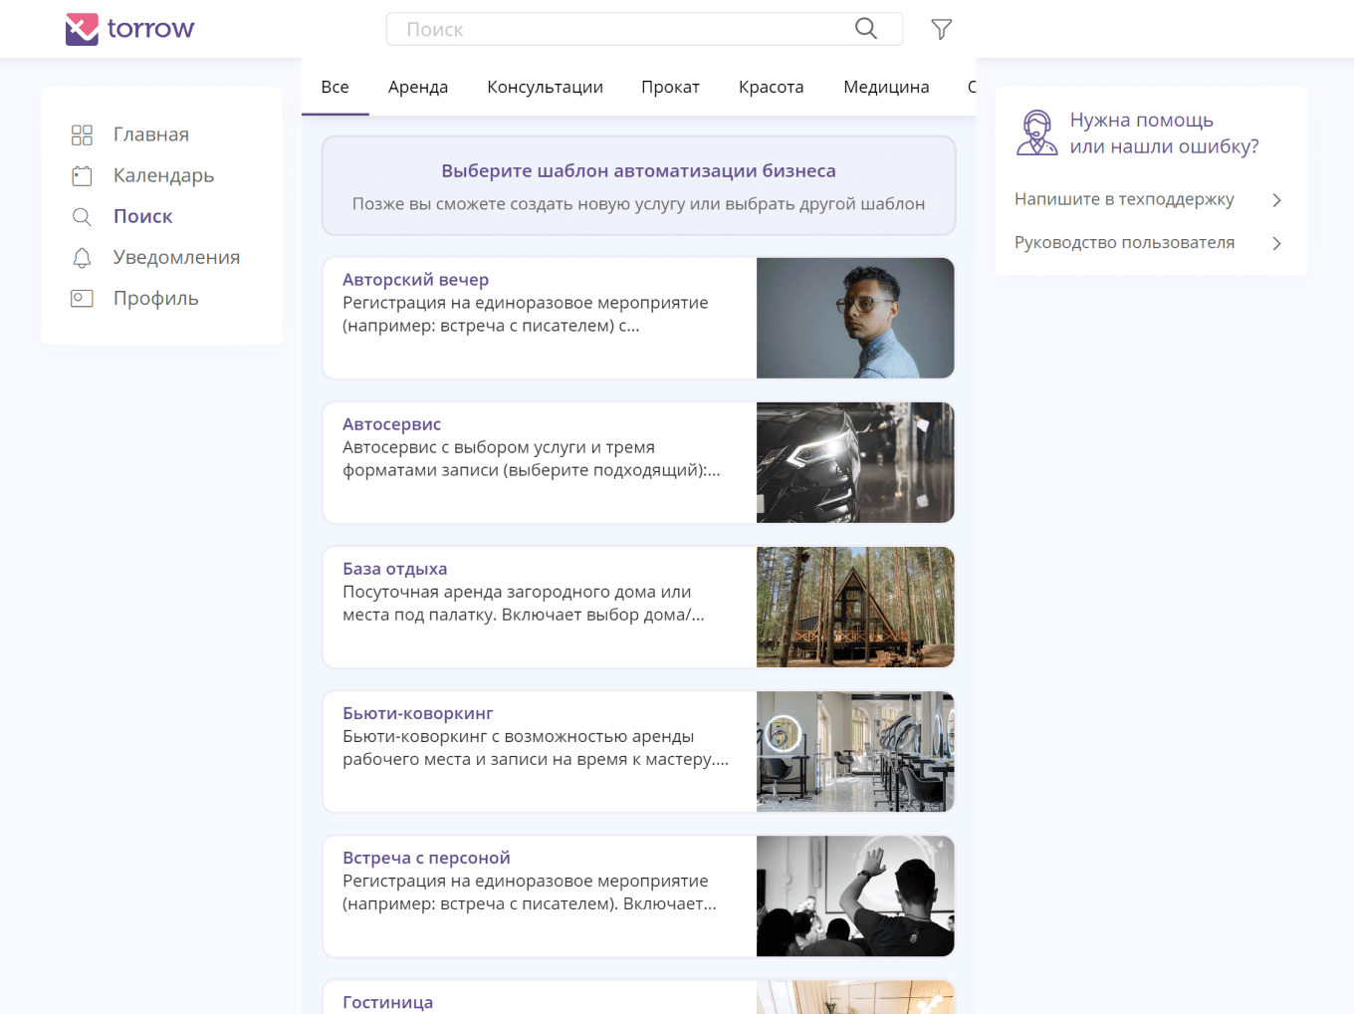Click the magnifier icon in search bar

[865, 29]
